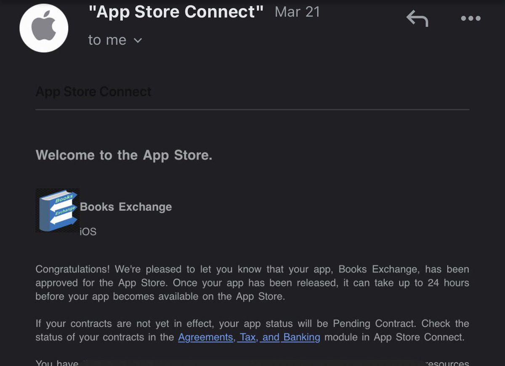The image size is (505, 366).
Task: Click the reply icon next to the three dots
Action: click(x=417, y=19)
